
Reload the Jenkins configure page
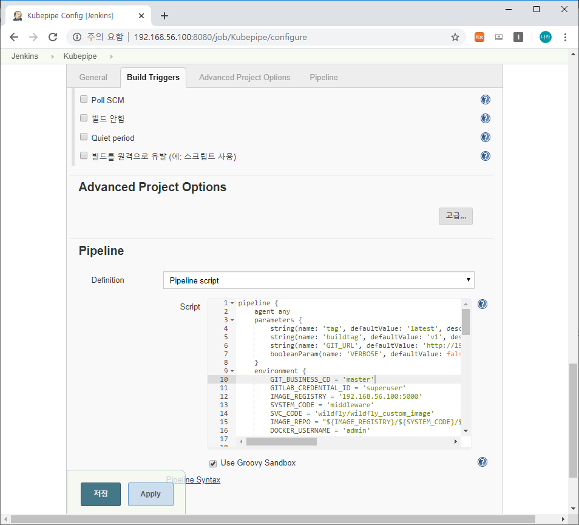point(53,37)
